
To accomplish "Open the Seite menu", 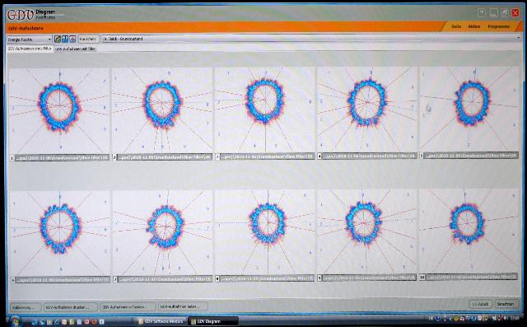I will 456,26.
